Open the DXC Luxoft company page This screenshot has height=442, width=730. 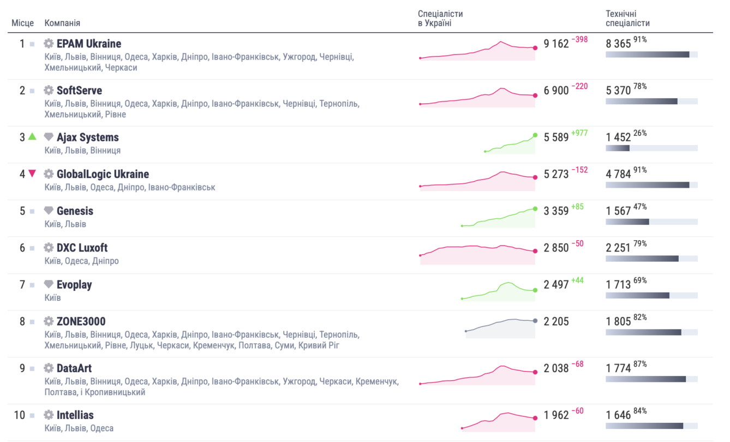tap(82, 248)
